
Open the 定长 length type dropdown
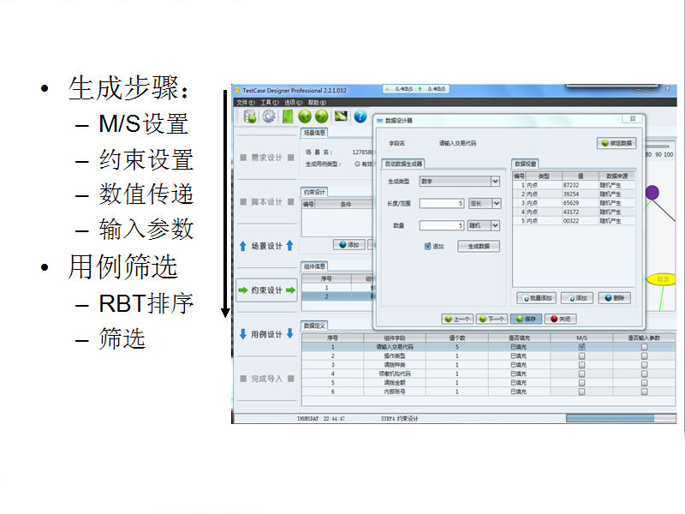click(x=495, y=204)
